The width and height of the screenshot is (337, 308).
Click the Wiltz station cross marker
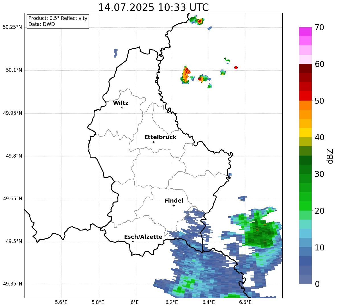coord(122,108)
